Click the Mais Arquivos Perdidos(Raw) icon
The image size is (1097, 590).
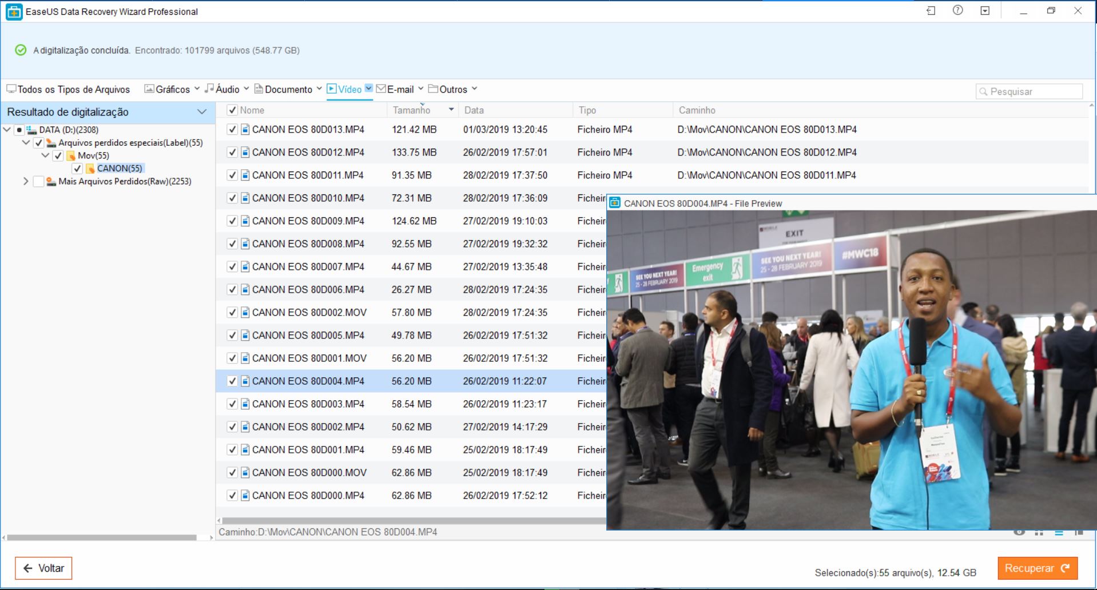(51, 181)
